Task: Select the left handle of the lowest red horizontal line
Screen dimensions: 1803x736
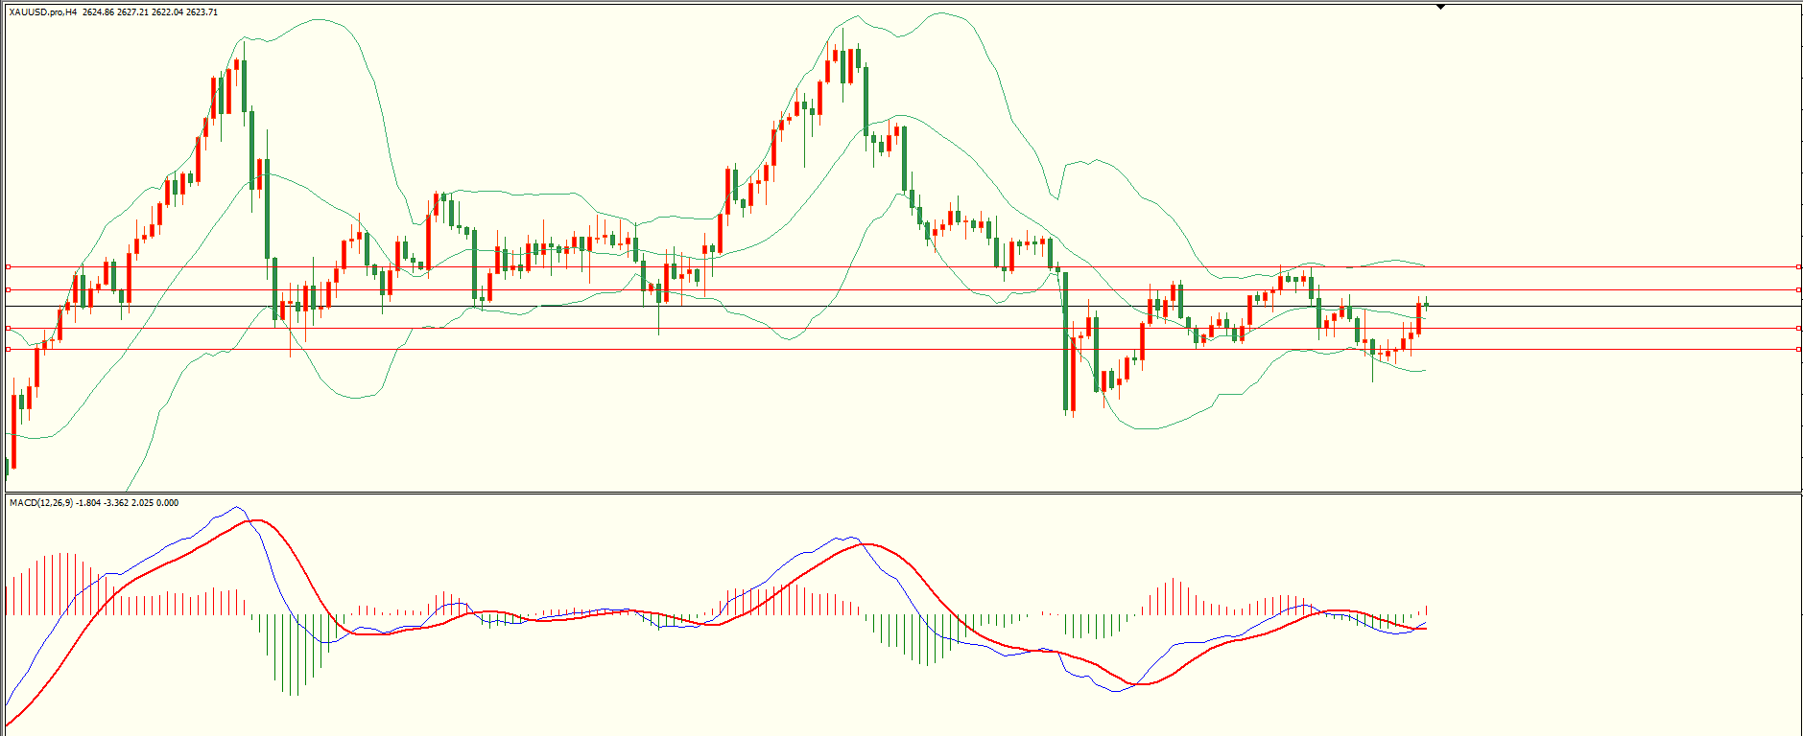Action: 8,350
